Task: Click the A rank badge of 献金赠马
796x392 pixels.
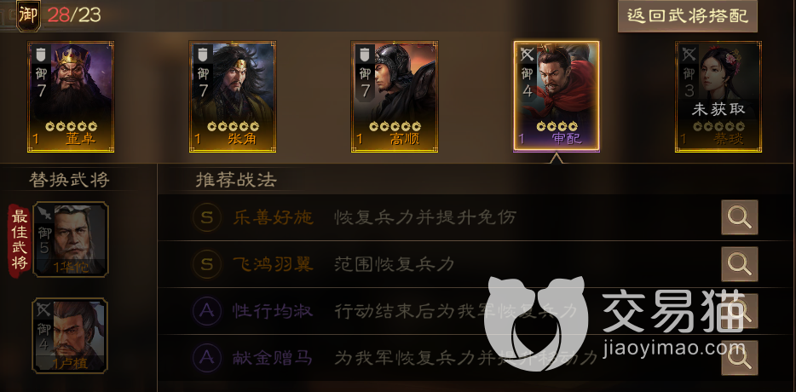Action: 206,358
